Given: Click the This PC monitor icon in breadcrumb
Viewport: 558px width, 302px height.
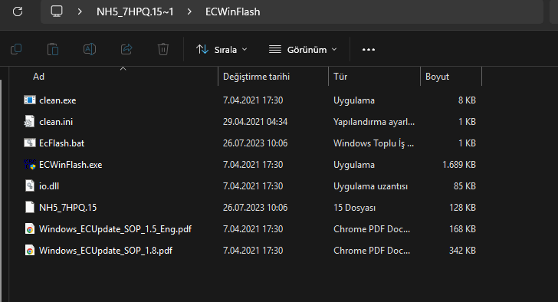Looking at the screenshot, I should tap(57, 11).
